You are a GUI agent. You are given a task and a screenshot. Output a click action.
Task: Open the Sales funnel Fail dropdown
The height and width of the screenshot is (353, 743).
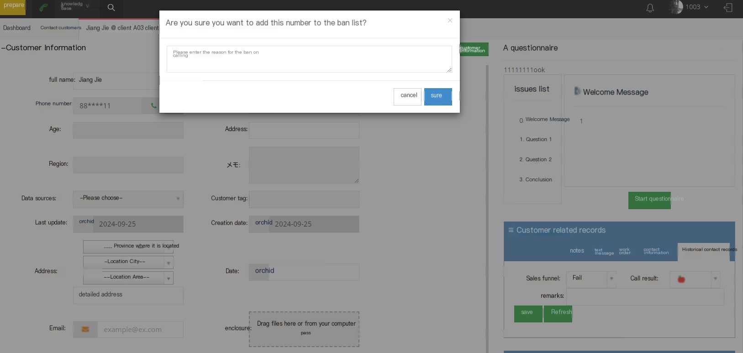pyautogui.click(x=591, y=279)
